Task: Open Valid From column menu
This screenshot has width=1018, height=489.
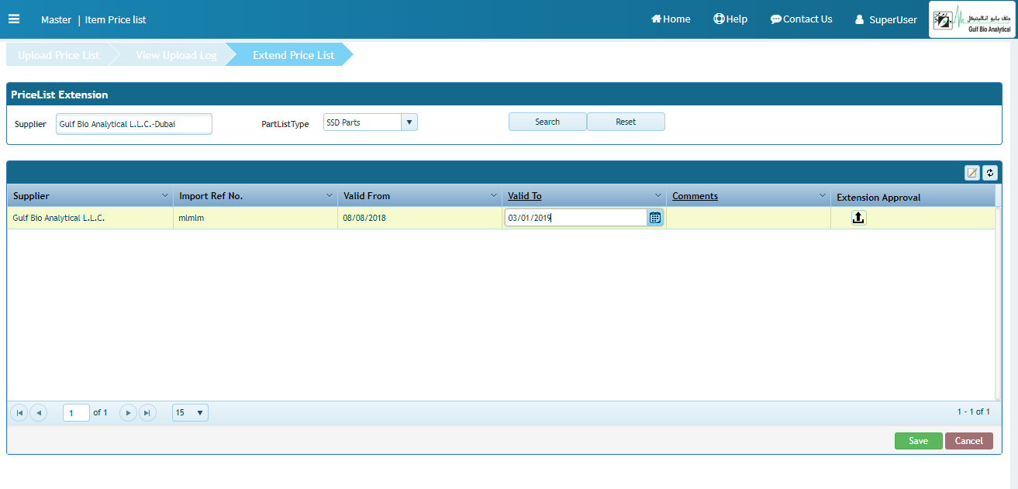Action: coord(494,195)
